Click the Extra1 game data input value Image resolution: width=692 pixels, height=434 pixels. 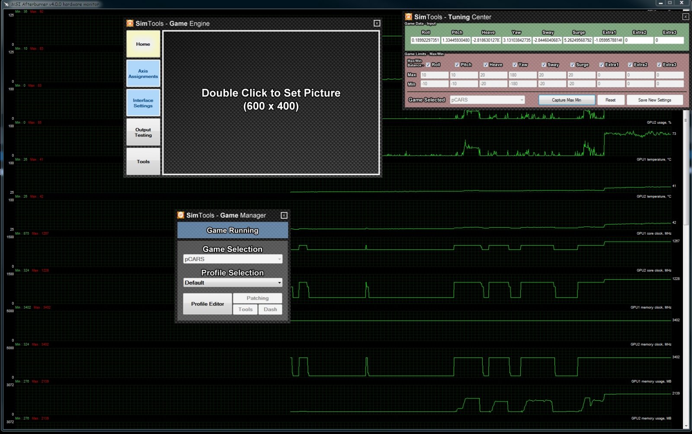[608, 40]
